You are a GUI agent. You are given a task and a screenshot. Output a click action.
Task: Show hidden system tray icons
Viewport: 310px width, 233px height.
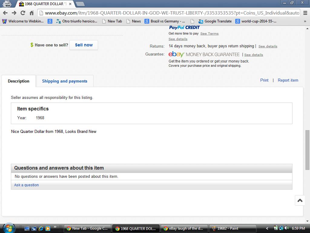pyautogui.click(x=267, y=228)
